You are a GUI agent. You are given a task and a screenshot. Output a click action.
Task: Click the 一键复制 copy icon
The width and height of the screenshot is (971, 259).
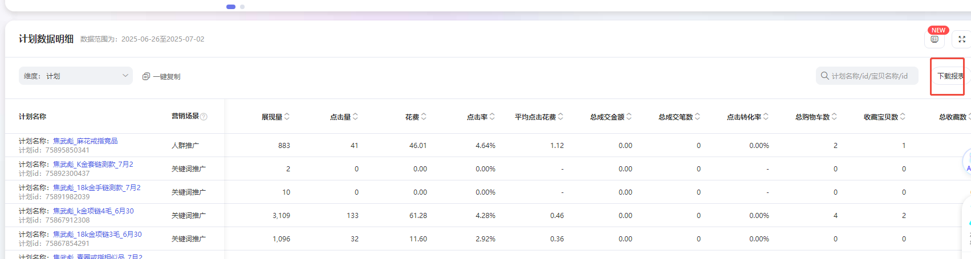tap(146, 76)
